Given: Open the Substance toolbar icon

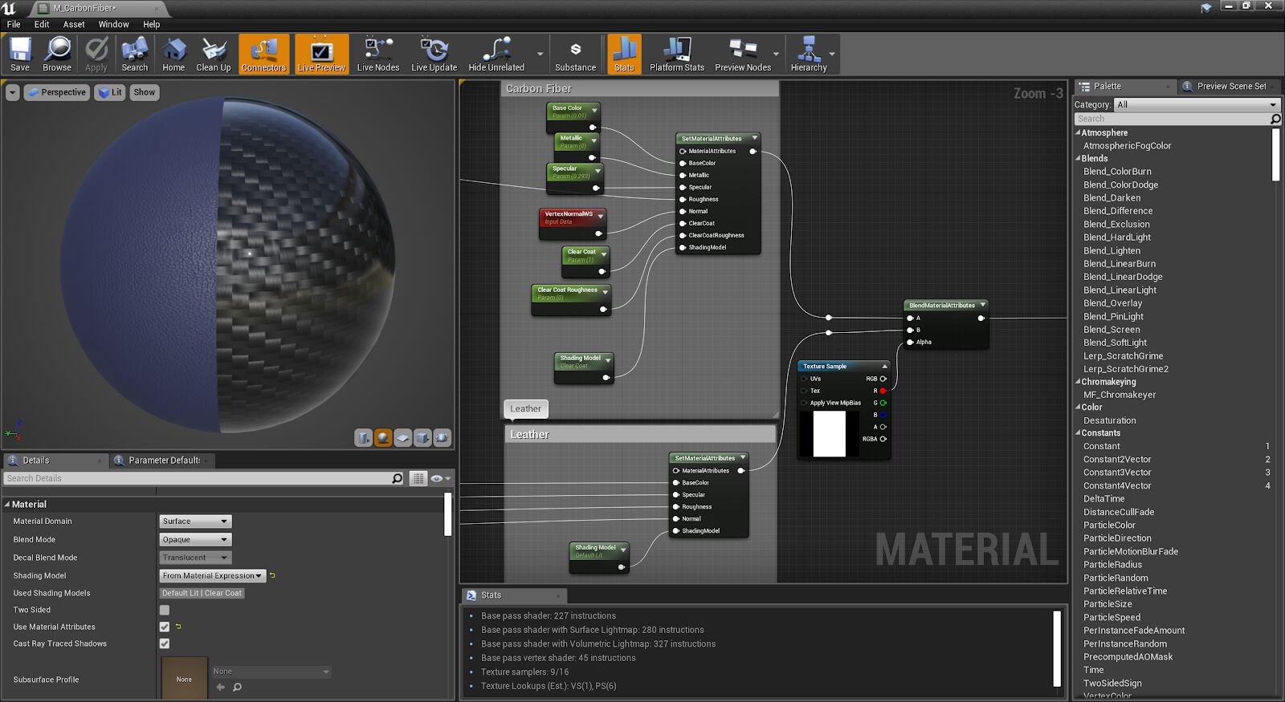Looking at the screenshot, I should tap(575, 55).
